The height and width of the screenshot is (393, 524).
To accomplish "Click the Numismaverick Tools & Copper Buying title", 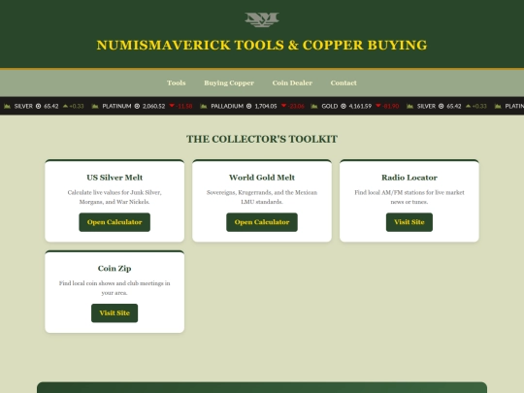I will click(262, 45).
